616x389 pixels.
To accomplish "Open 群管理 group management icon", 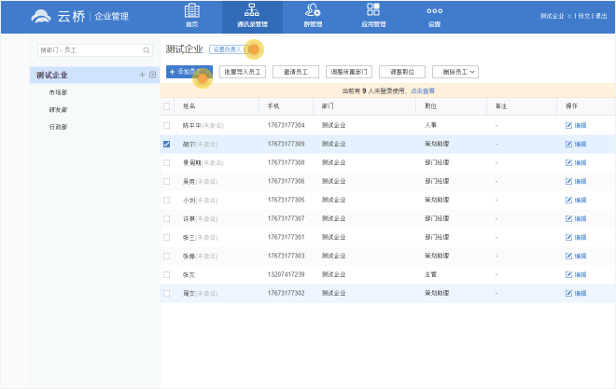I will pos(313,10).
